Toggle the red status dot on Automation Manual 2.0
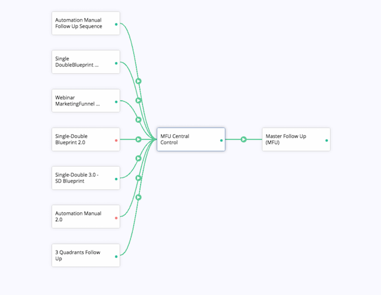The height and width of the screenshot is (295, 381). [x=116, y=218]
